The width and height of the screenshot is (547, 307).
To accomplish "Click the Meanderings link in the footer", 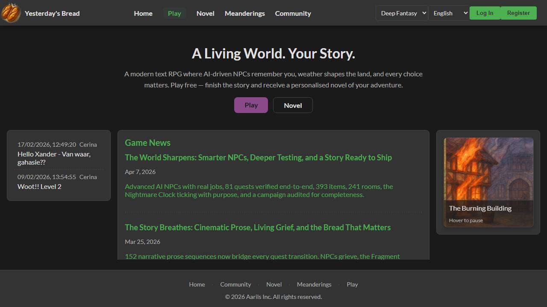I will (x=314, y=284).
